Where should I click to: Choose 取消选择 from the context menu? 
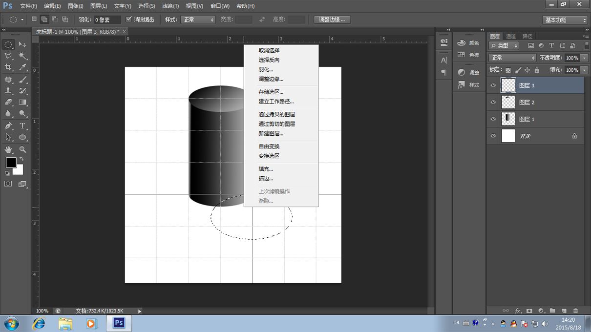click(x=269, y=50)
